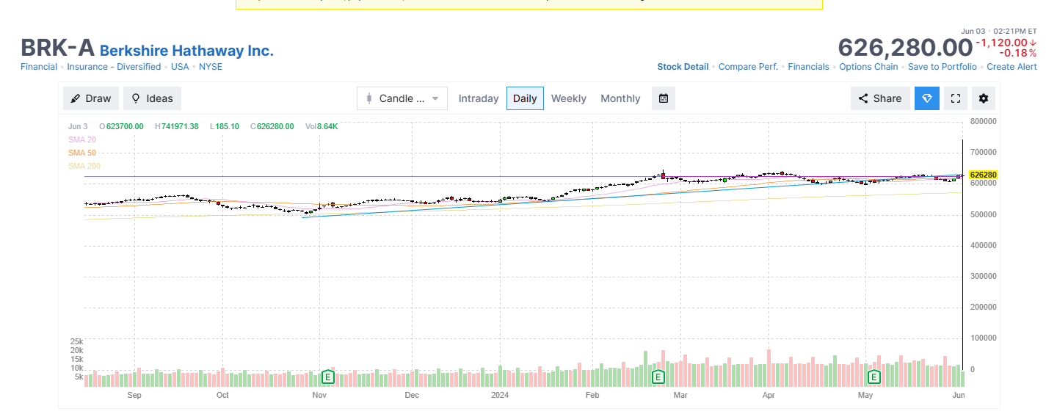Click the Share chart button

[x=880, y=98]
